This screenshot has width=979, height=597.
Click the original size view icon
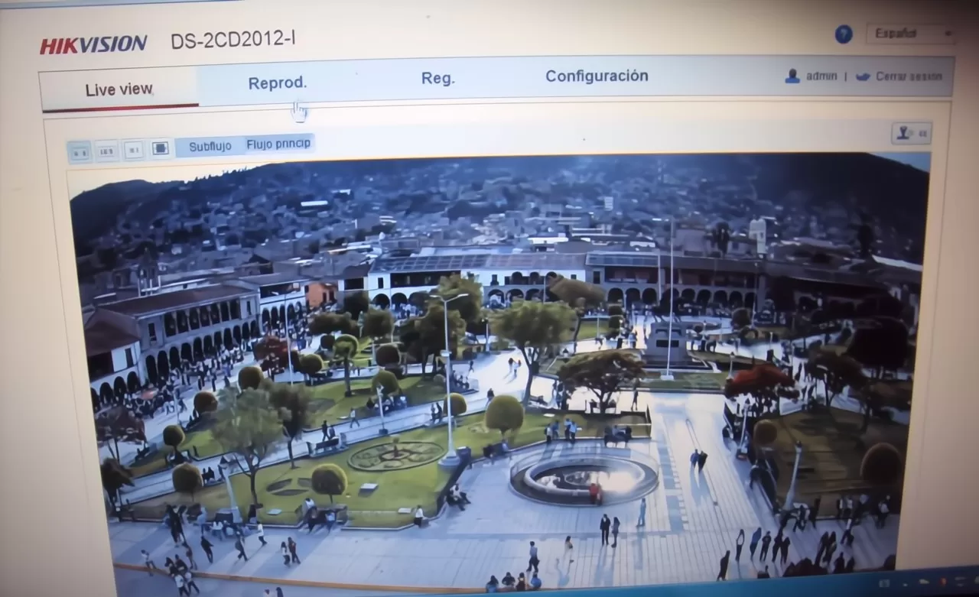tap(134, 150)
